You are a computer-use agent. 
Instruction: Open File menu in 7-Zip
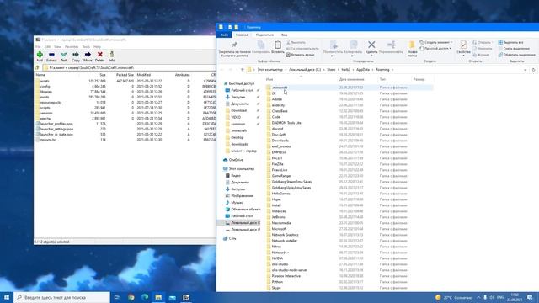[38, 47]
